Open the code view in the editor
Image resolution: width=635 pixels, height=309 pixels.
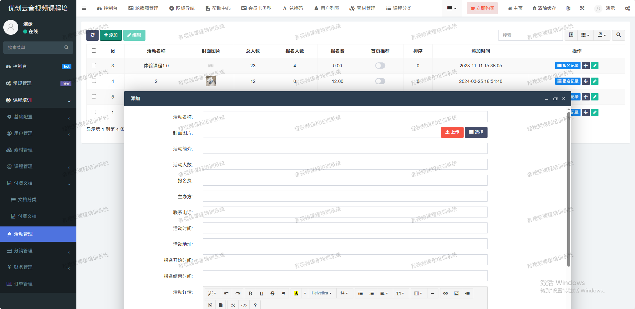click(244, 305)
